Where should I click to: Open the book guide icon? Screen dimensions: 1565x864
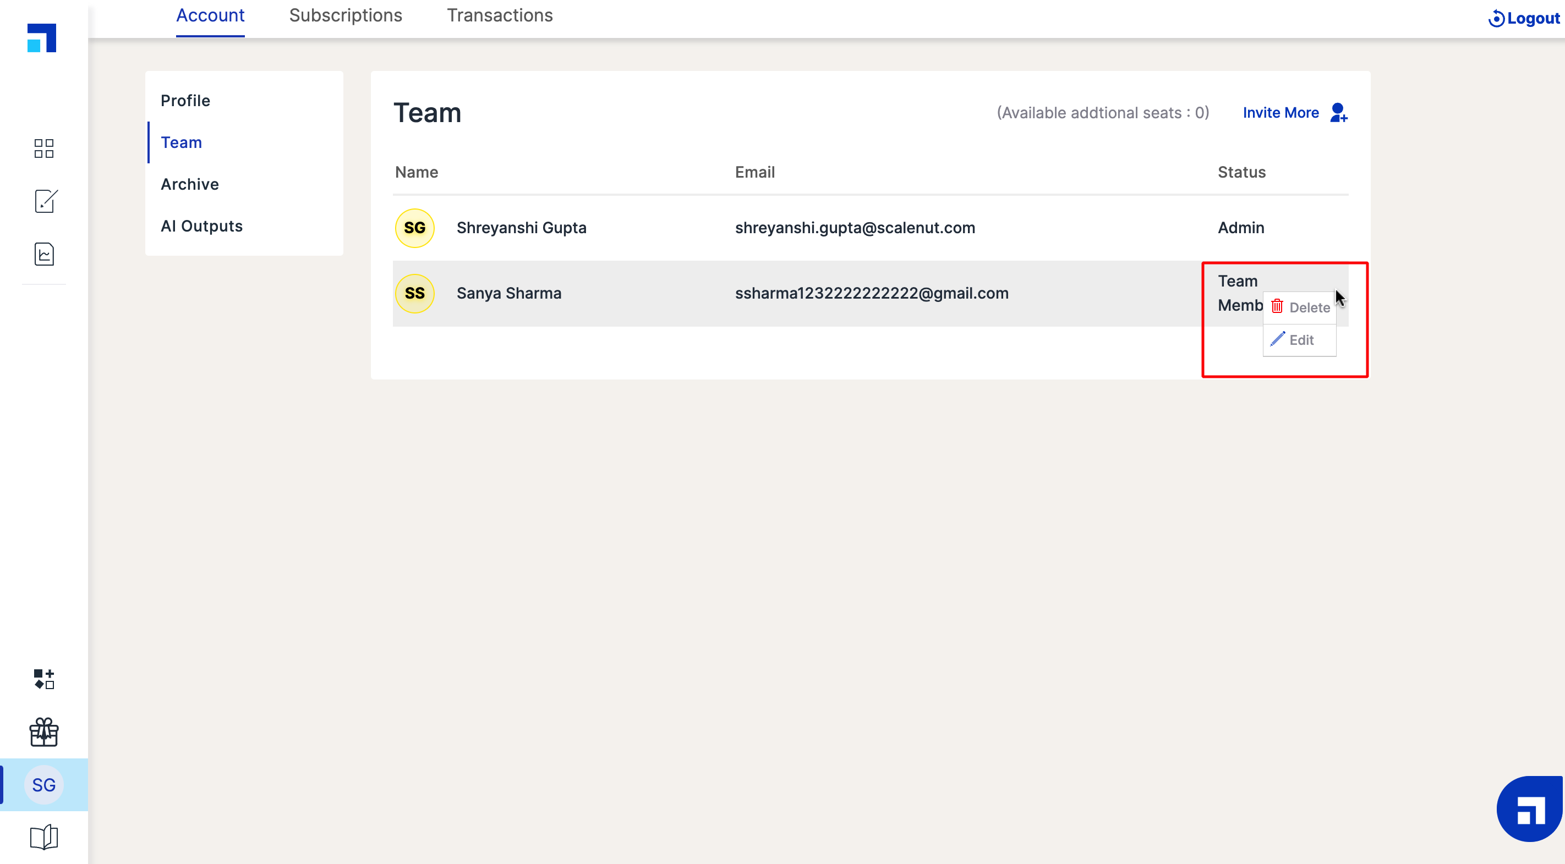43,837
